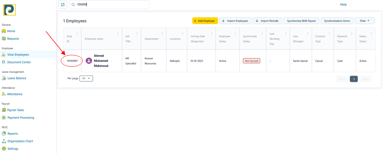385x157 pixels.
Task: Click the collapse sidebar toggle icon
Action: (x=63, y=4)
